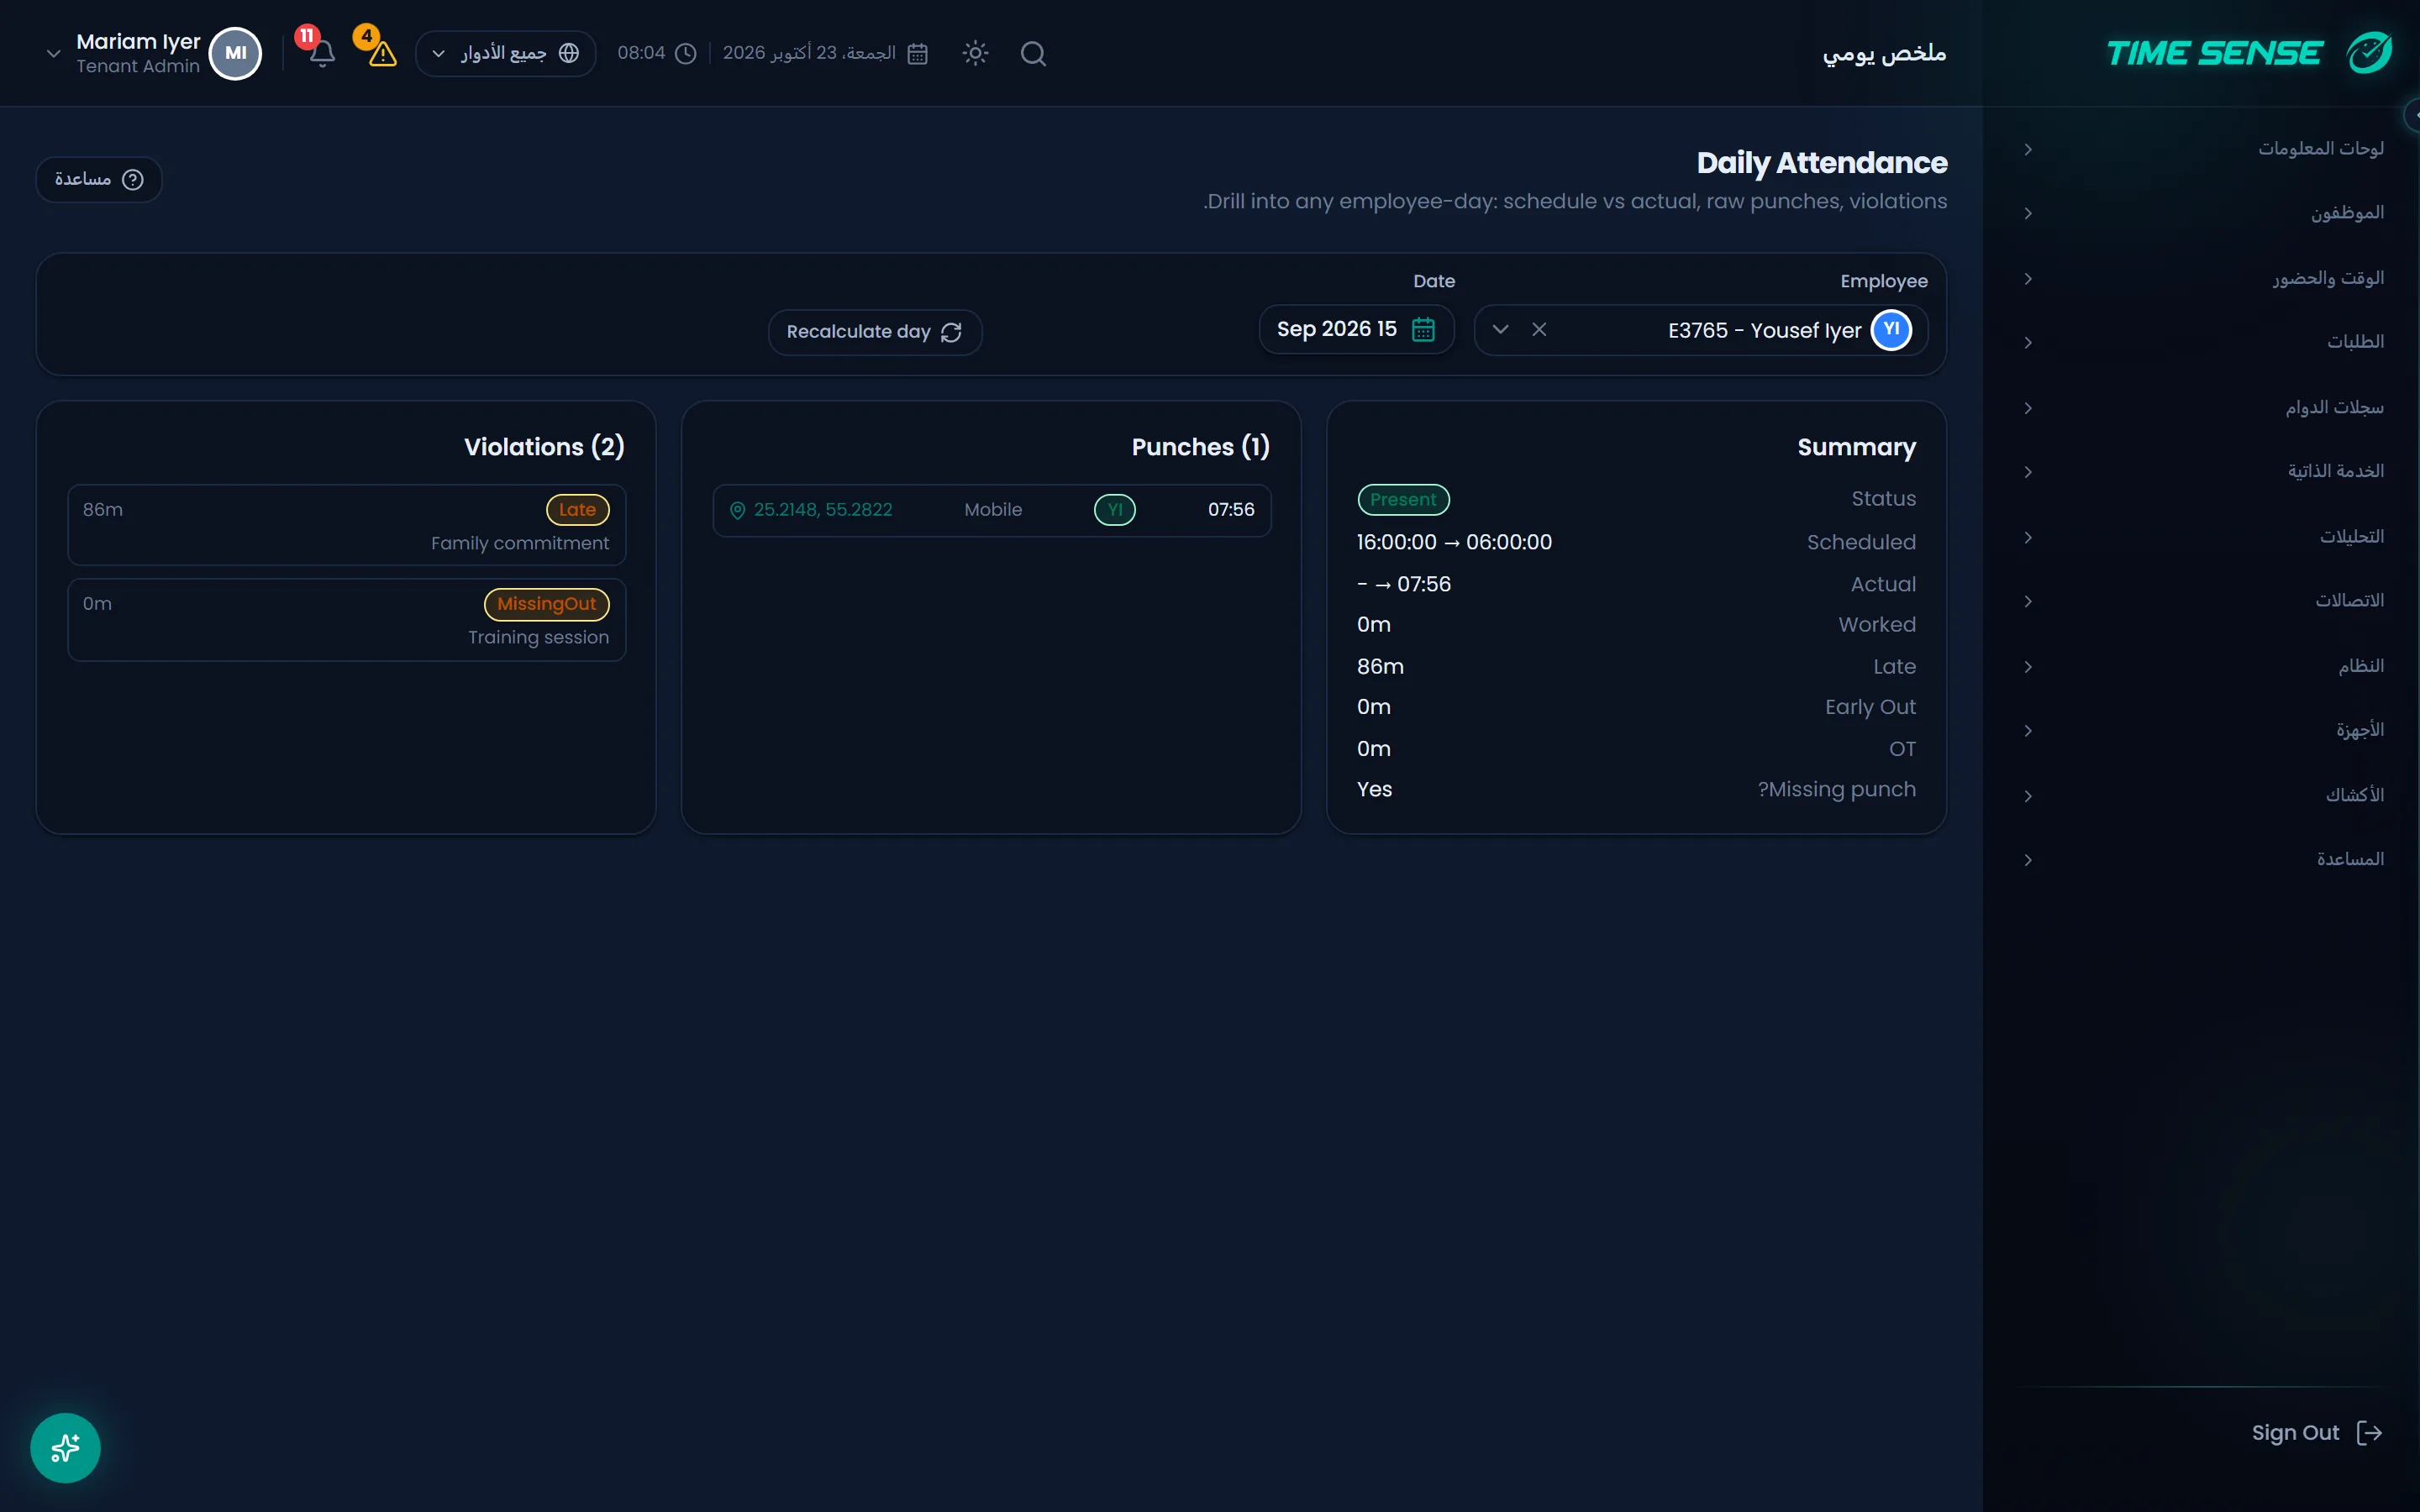Open the search magnifier
The width and height of the screenshot is (2420, 1512).
click(x=1033, y=53)
